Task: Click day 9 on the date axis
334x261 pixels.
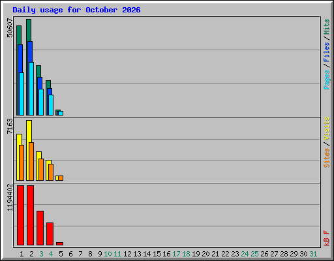Action: [100, 254]
